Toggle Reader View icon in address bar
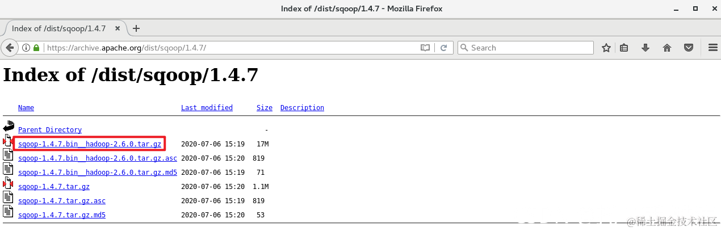 point(425,48)
